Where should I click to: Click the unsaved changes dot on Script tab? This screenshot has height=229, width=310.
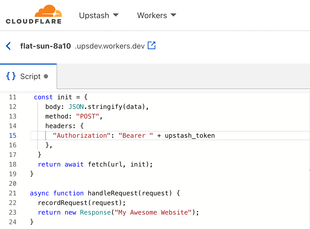click(47, 76)
